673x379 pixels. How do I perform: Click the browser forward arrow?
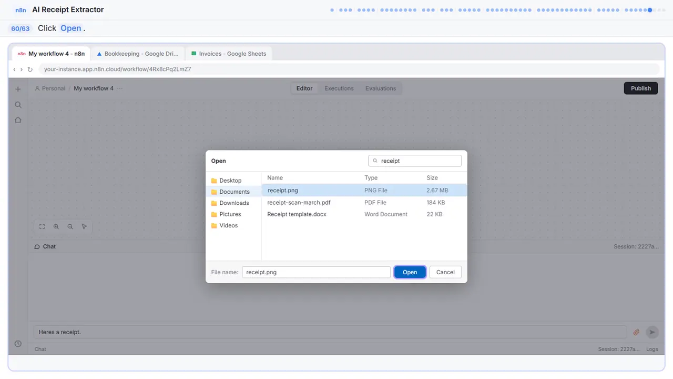(x=22, y=69)
